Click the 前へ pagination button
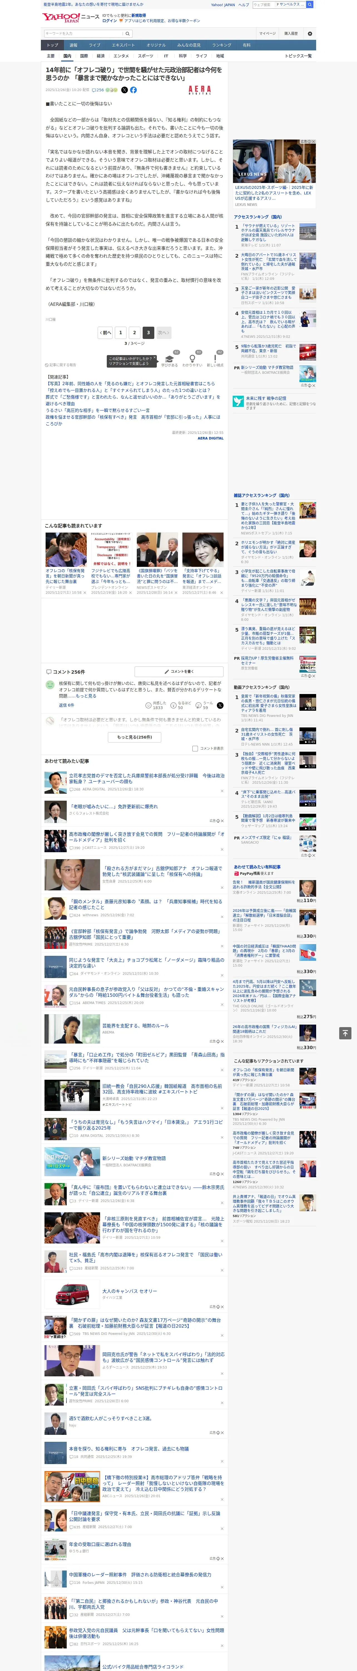Viewport: 357px width, 1671px height. 105,333
